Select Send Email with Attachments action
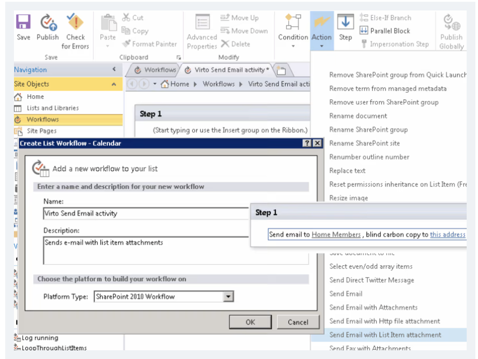The image size is (478, 359). (374, 307)
